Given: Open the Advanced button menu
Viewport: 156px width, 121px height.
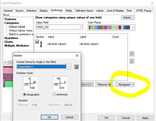Looking at the screenshot, I should tap(125, 85).
